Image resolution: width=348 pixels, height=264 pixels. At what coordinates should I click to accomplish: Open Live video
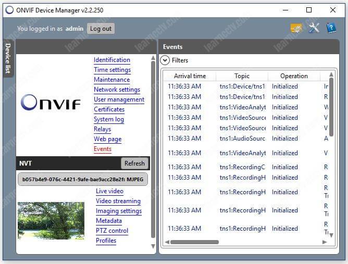109,191
